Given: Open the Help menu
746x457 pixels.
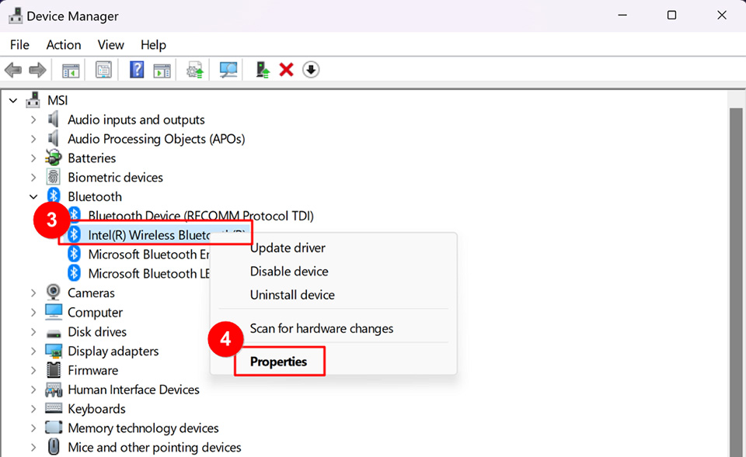Looking at the screenshot, I should pos(153,45).
